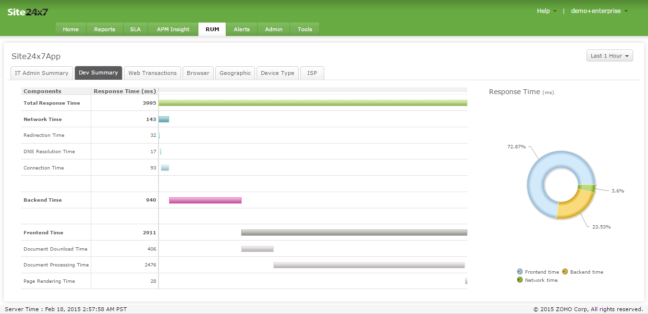Image resolution: width=648 pixels, height=314 pixels.
Task: Click the 23.53% chart label
Action: (x=601, y=227)
